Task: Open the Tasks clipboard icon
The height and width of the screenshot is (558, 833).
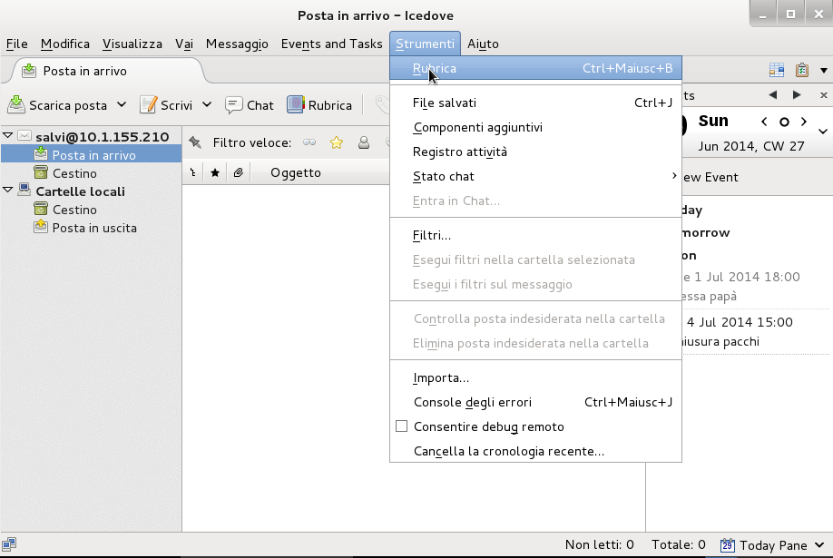Action: 802,71
